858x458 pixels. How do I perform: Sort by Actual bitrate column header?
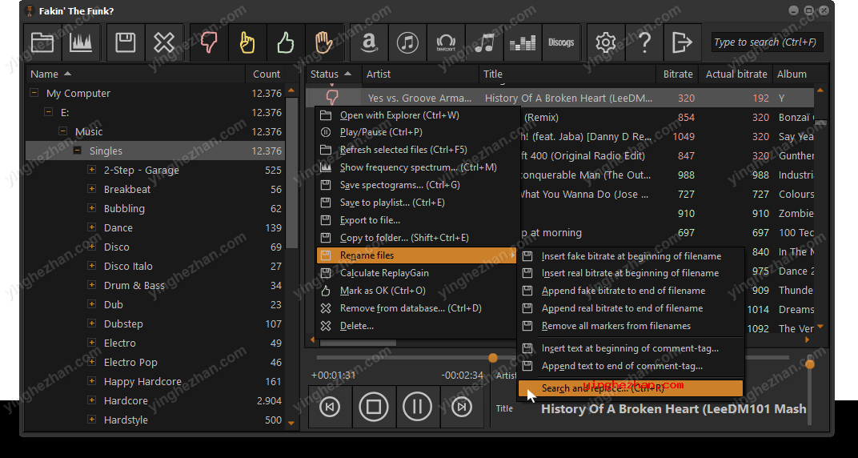736,74
